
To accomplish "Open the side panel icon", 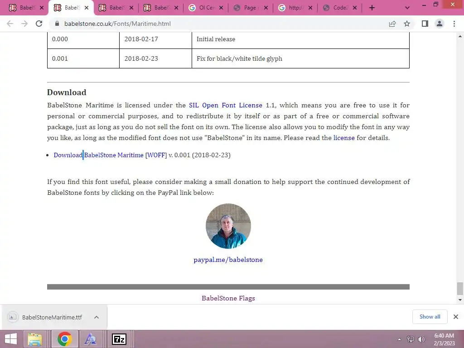I will point(425,24).
